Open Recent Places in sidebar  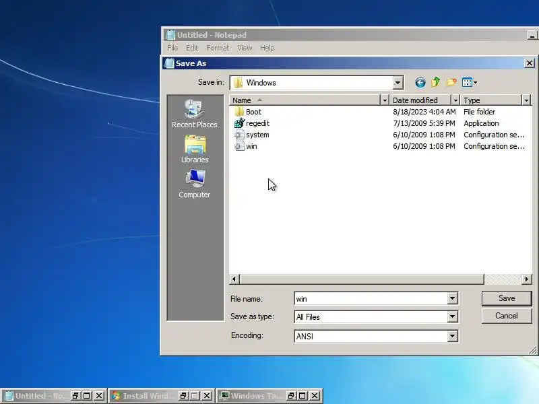(195, 114)
